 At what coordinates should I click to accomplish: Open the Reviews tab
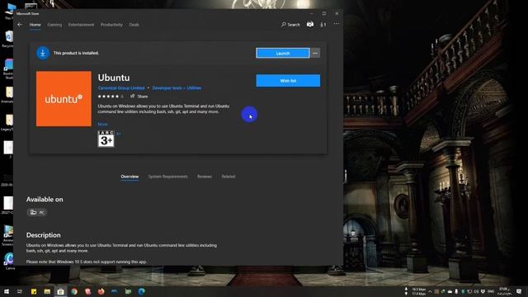click(x=205, y=177)
